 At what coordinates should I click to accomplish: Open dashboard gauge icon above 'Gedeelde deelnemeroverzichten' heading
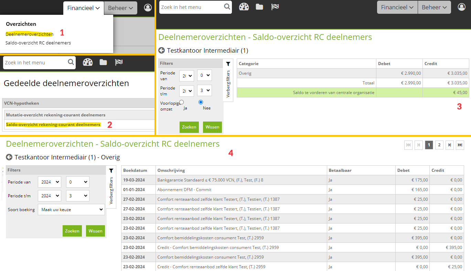click(x=88, y=62)
